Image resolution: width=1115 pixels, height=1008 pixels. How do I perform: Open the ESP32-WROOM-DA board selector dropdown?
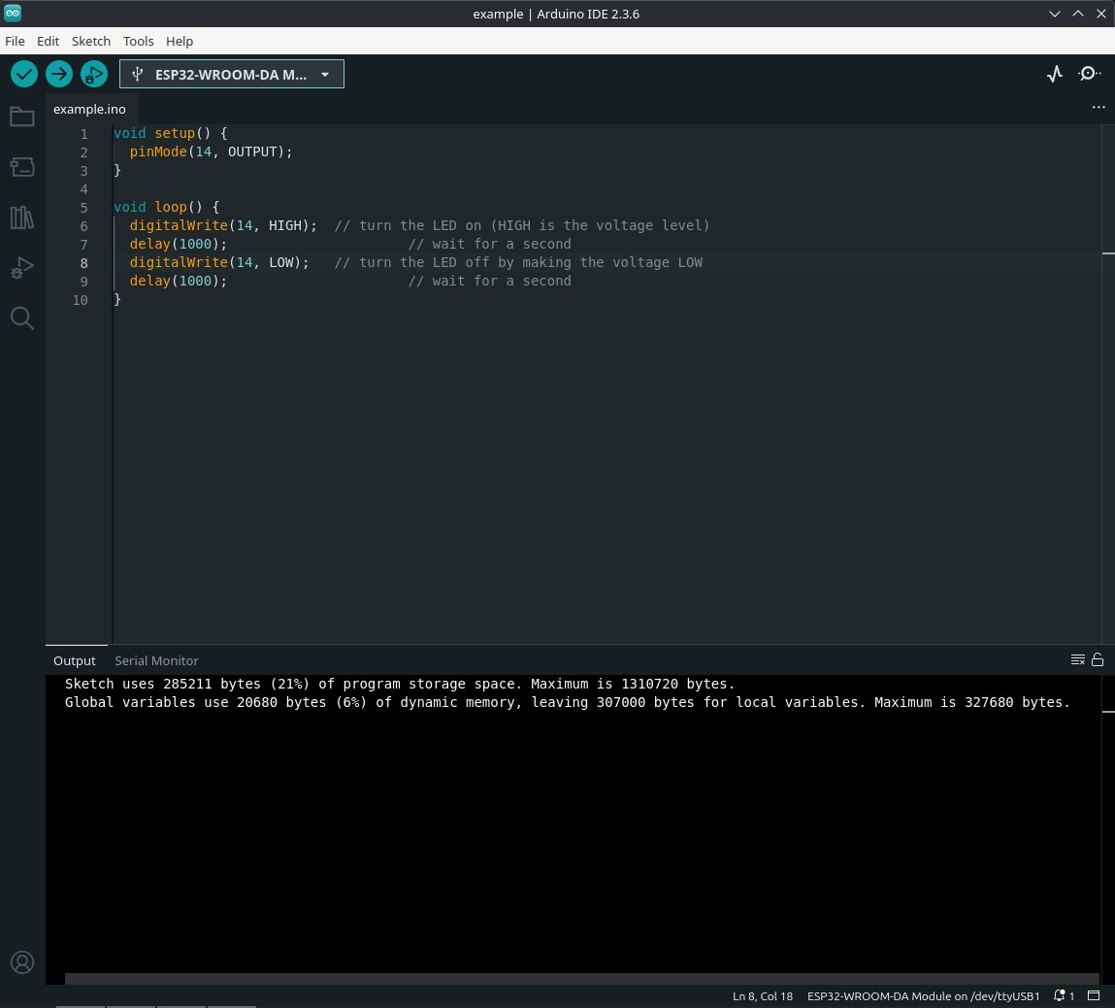tap(232, 74)
